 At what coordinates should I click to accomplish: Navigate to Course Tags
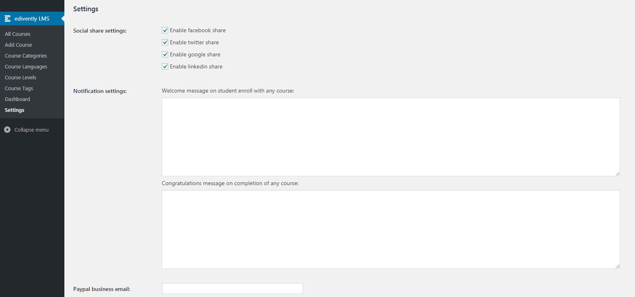pyautogui.click(x=19, y=88)
